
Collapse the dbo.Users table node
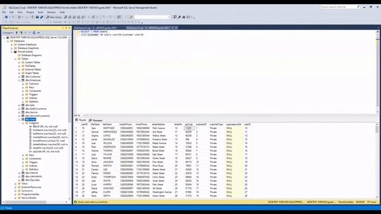[19, 119]
